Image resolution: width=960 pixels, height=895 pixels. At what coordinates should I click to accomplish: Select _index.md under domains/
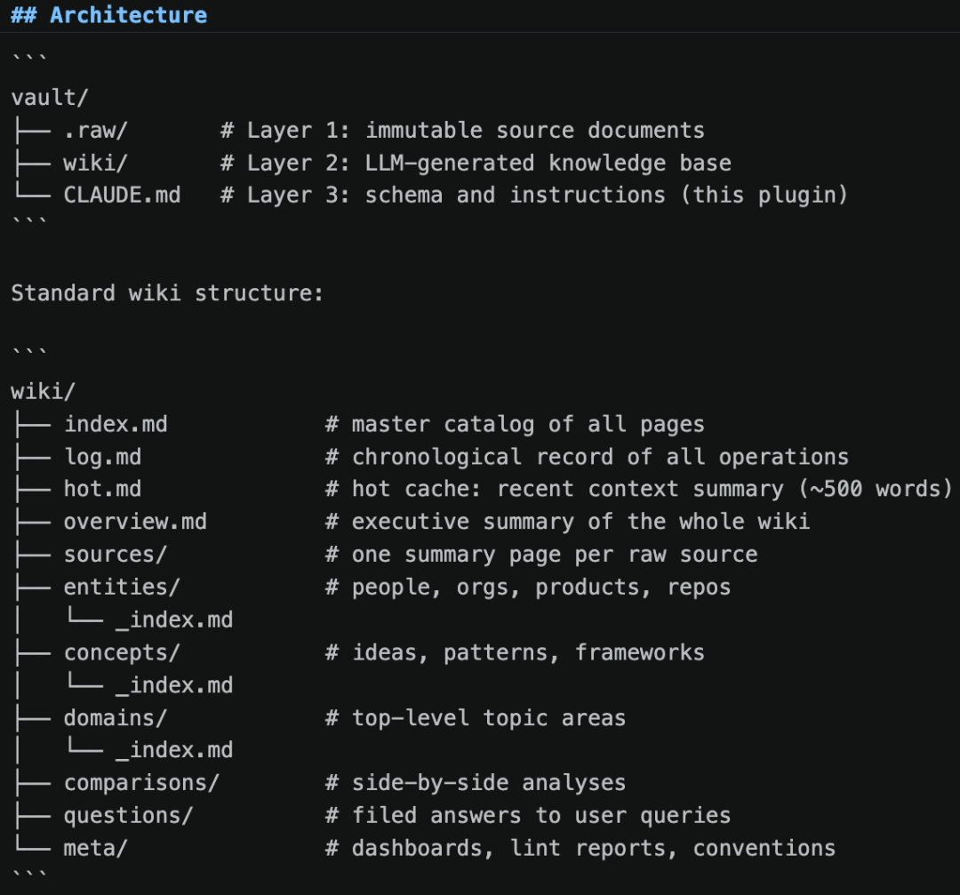click(x=174, y=750)
